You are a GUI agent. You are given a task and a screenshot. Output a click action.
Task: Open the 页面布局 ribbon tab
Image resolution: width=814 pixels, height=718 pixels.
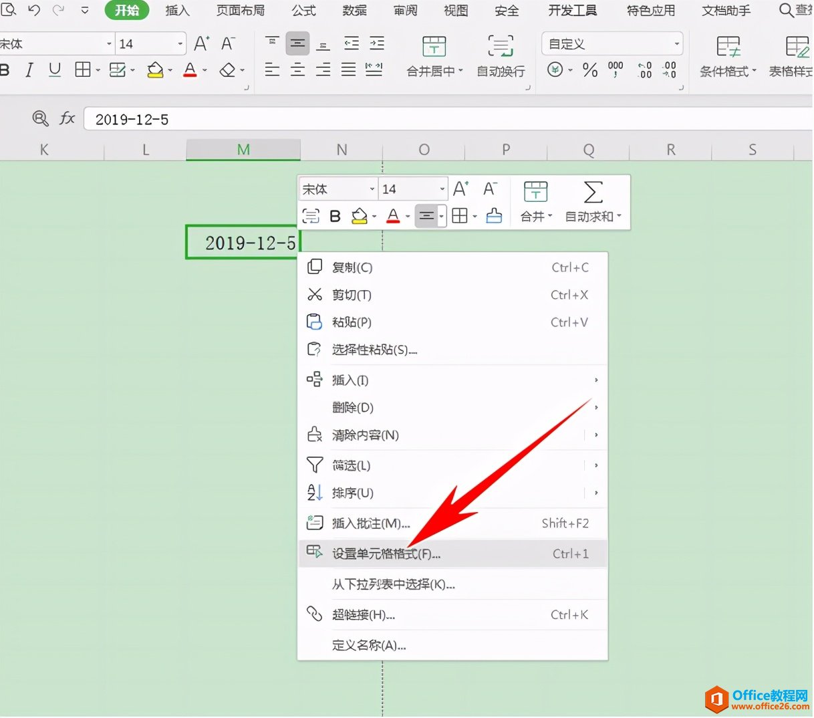click(241, 10)
